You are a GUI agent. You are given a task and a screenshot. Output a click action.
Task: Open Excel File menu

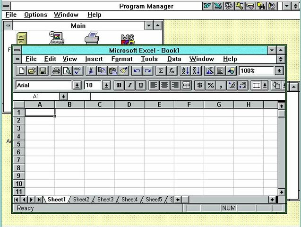31,59
